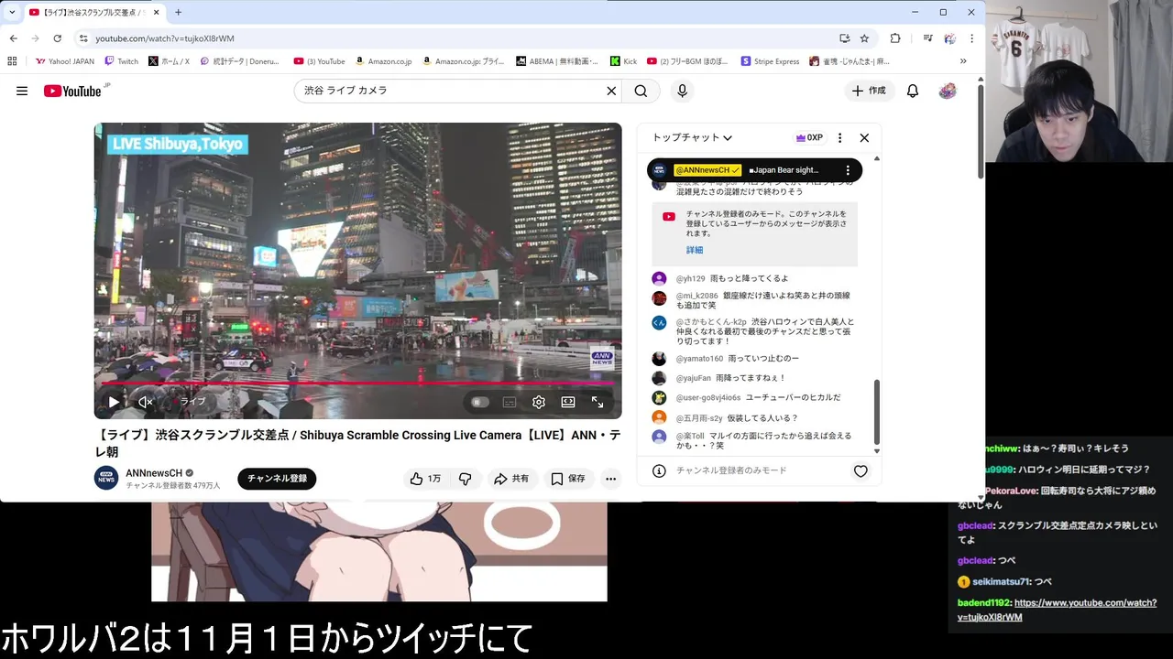Share the video via 共有 button

[x=511, y=479]
